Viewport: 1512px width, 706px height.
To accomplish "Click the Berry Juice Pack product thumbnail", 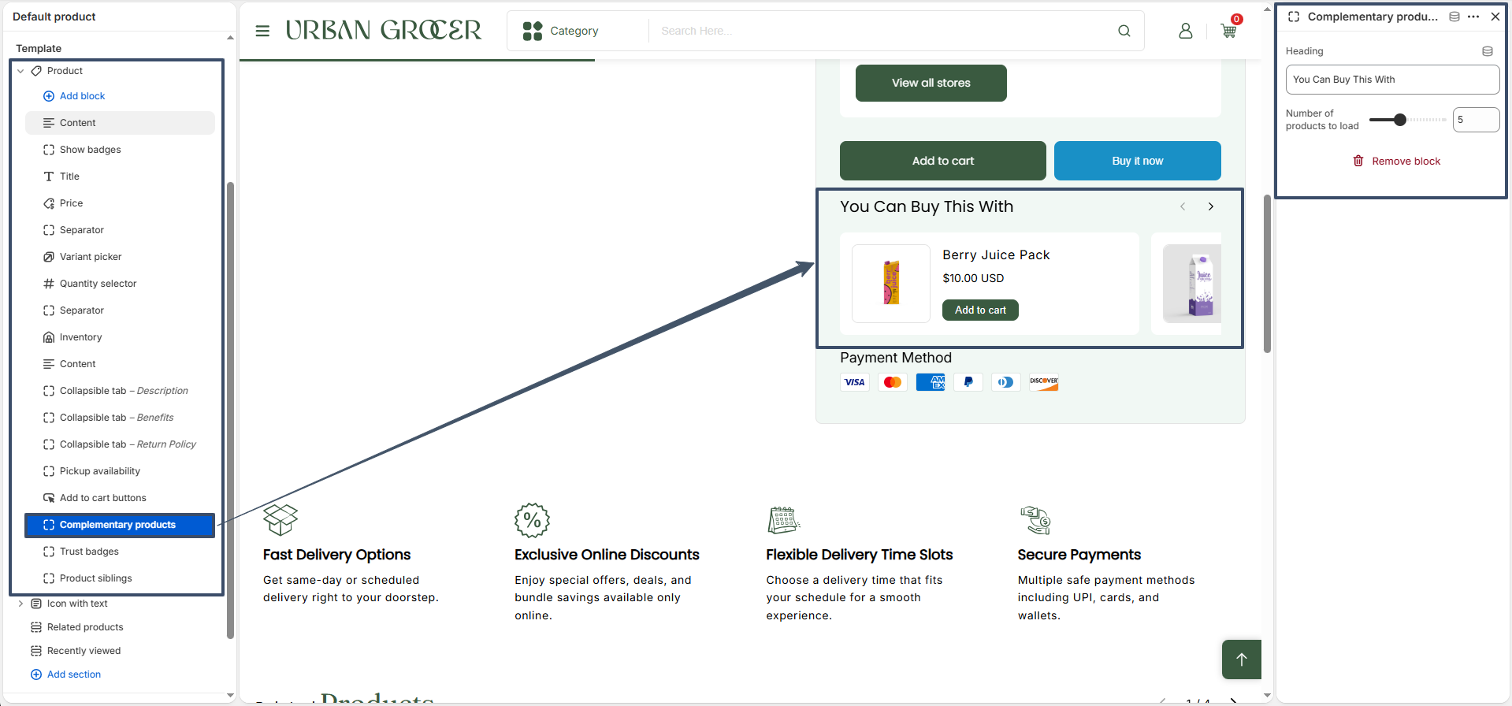I will tap(891, 284).
